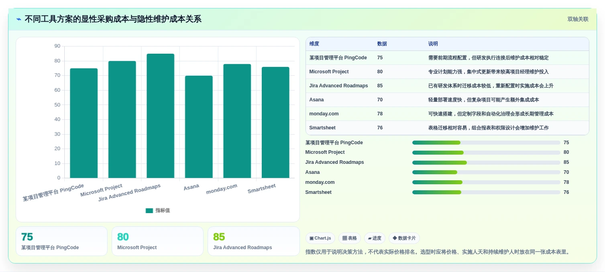Click the Smartsheet progress bar
Viewport: 605px width, 272px height.
(486, 192)
